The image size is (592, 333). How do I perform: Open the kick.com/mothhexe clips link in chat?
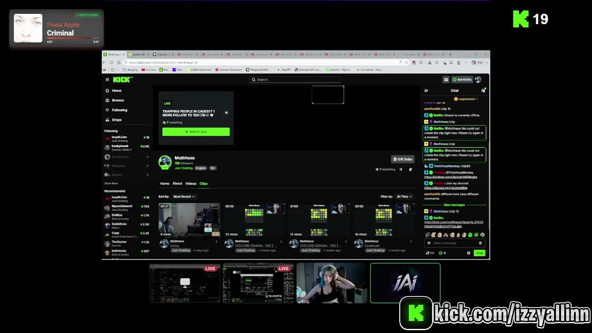[453, 224]
